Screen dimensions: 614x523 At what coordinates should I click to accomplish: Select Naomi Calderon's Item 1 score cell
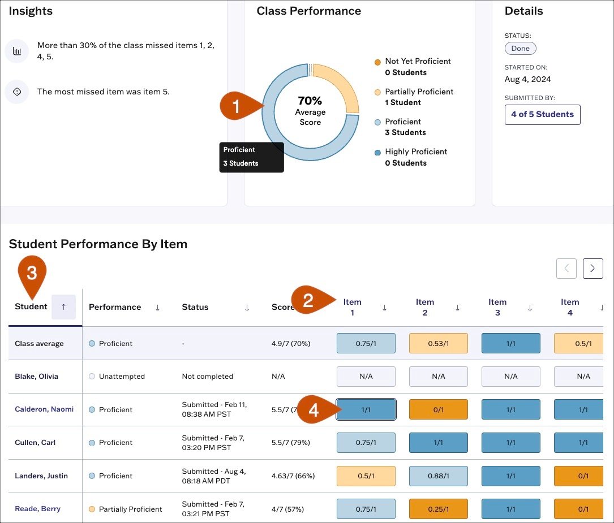[x=366, y=410]
